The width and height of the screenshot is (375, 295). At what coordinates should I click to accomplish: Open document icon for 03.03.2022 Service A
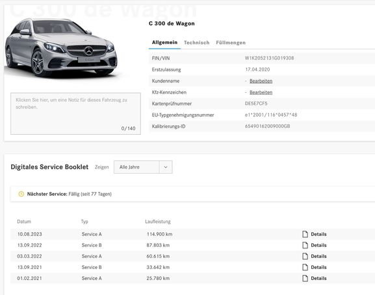click(x=305, y=256)
